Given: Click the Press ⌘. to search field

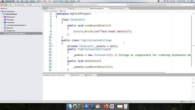Looking at the screenshot, I should [x=180, y=5].
